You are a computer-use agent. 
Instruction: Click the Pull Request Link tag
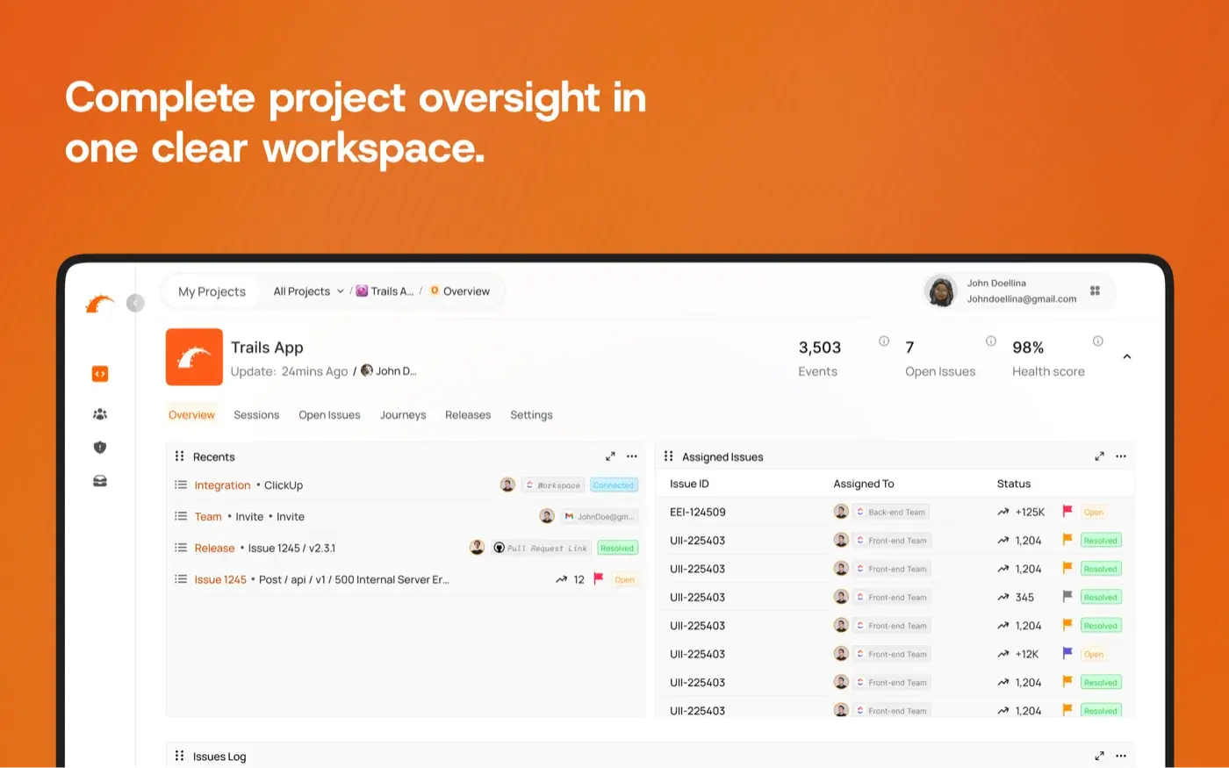click(541, 548)
